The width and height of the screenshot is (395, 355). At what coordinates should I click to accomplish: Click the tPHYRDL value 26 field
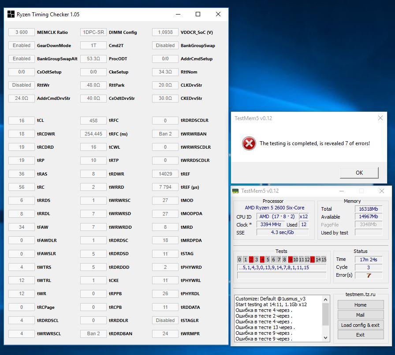tap(165, 294)
